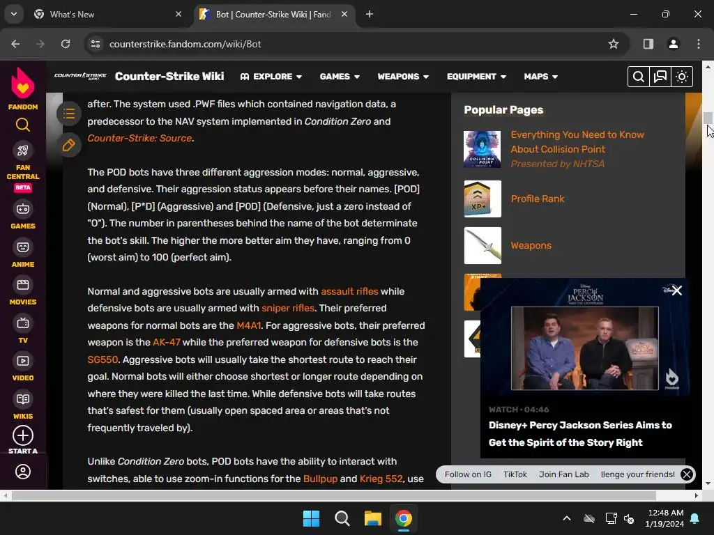This screenshot has height=535, width=714.
Task: Open the user profile icon in Fandom sidebar
Action: (x=23, y=472)
